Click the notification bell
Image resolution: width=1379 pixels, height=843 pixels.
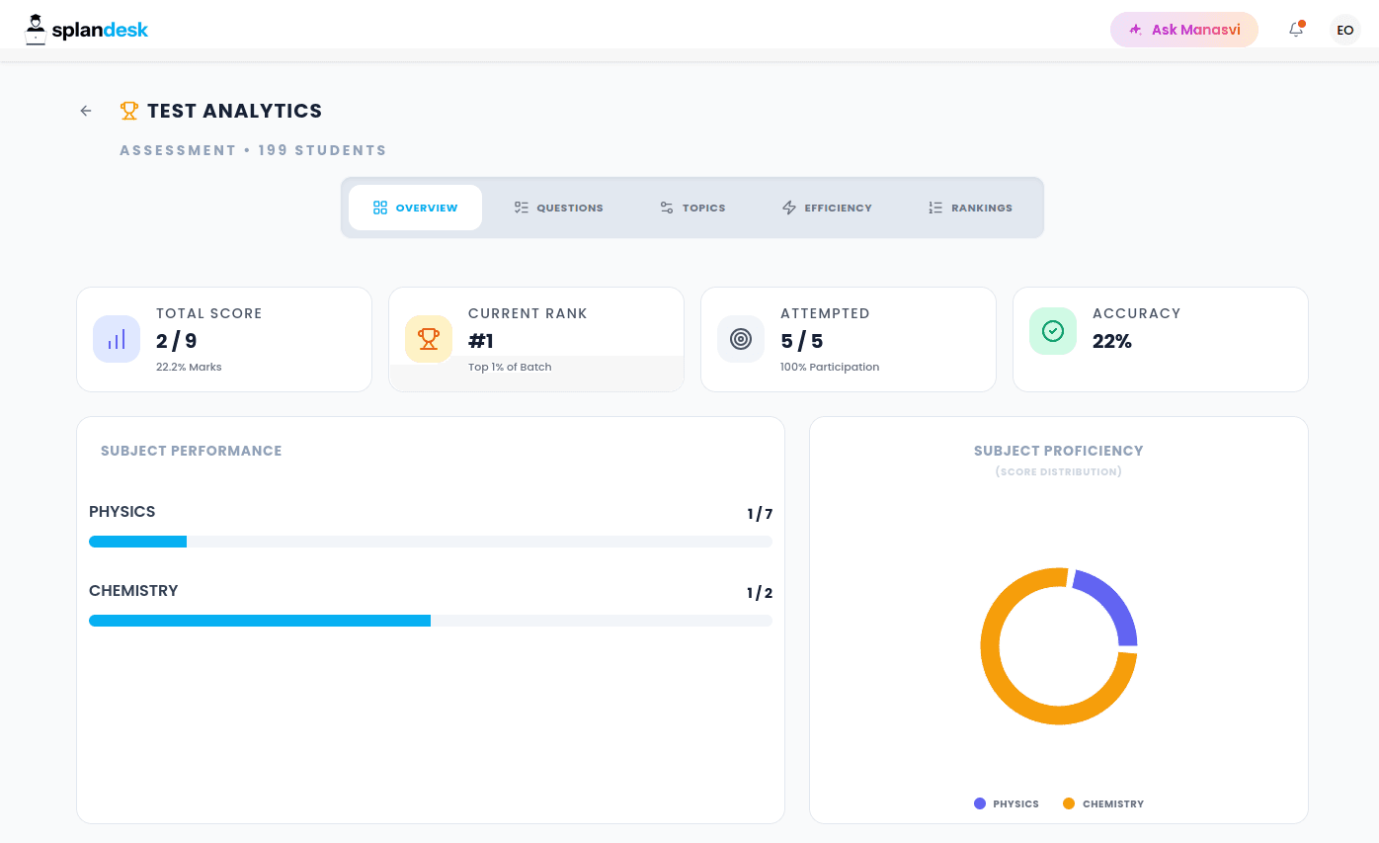tap(1295, 30)
